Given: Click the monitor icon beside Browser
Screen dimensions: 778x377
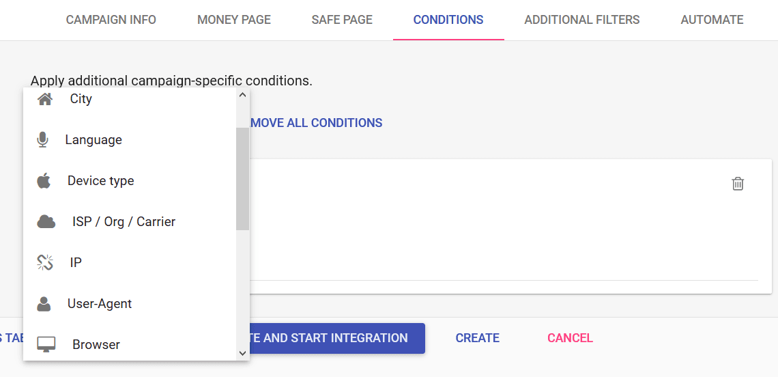Looking at the screenshot, I should pos(46,344).
